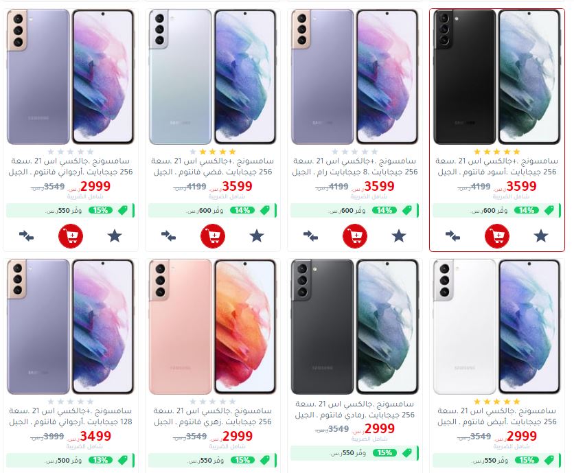Viewport: 574px width, 473px height.
Task: Compare the black Galaxy S21+ arrows icon
Action: pos(452,235)
